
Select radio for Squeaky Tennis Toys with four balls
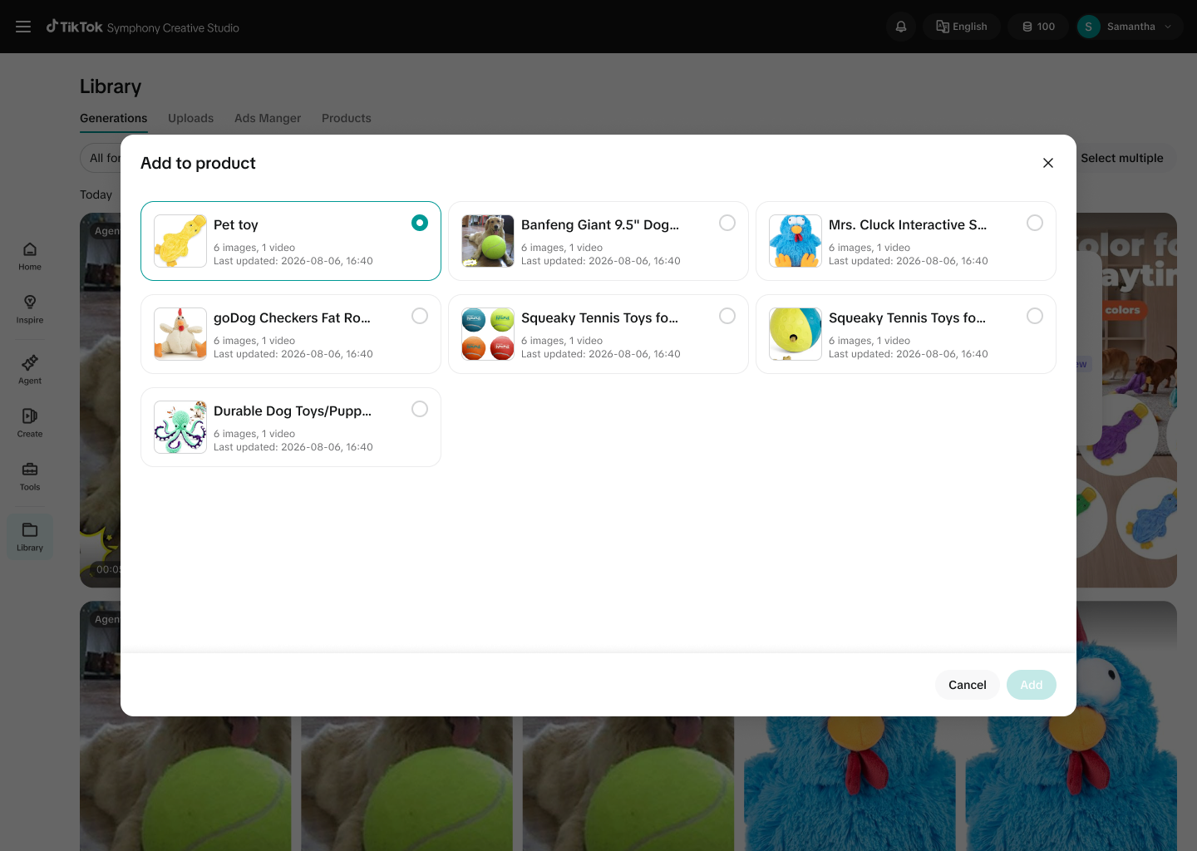pyautogui.click(x=727, y=316)
